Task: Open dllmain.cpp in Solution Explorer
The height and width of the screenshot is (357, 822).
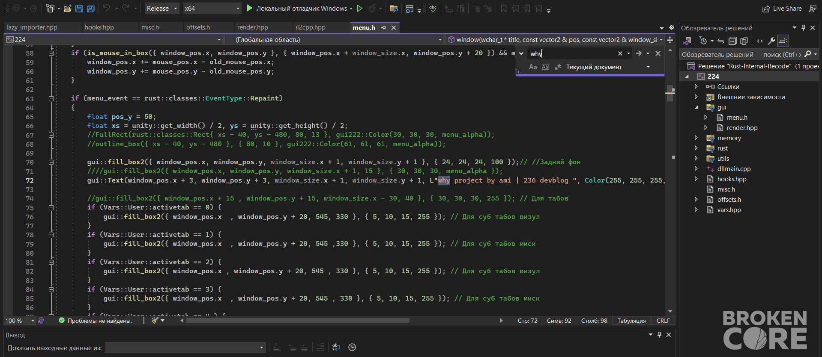Action: coord(734,169)
